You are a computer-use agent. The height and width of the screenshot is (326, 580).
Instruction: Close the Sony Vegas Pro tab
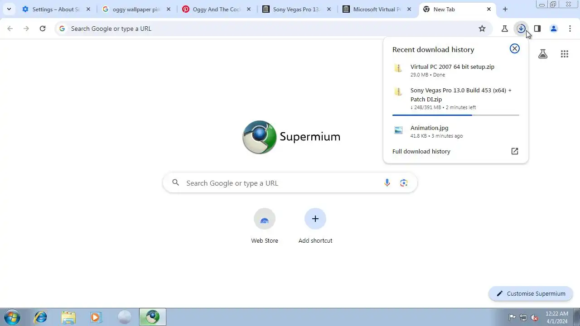coord(329,9)
